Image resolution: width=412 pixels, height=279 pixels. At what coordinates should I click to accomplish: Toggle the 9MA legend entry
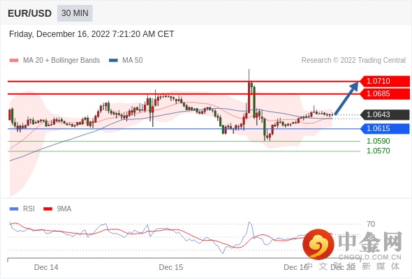point(57,209)
